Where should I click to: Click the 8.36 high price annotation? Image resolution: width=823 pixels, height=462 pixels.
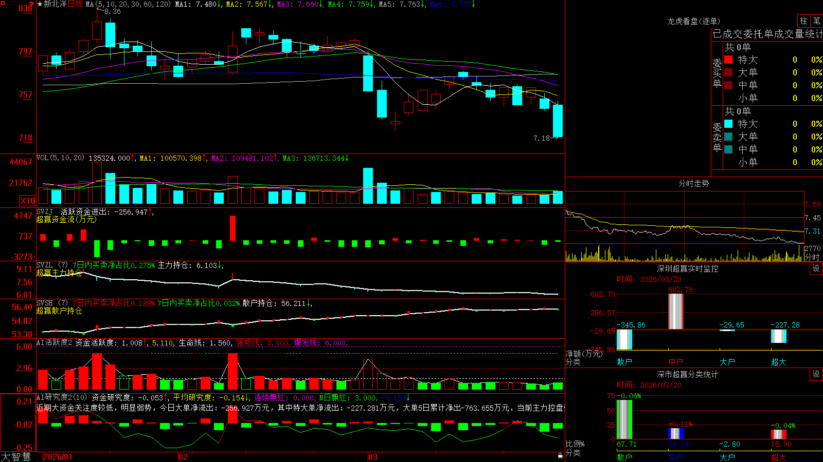point(113,11)
